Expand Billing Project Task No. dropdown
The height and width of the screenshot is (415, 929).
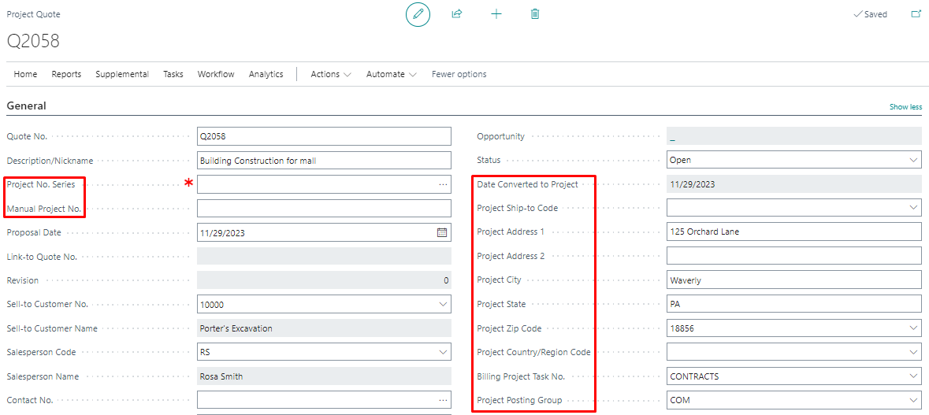tap(913, 376)
